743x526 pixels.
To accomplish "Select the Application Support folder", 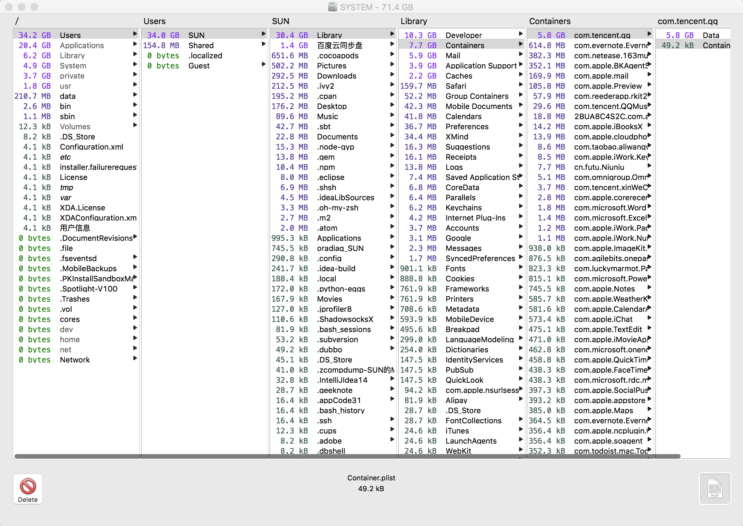I will pos(481,66).
